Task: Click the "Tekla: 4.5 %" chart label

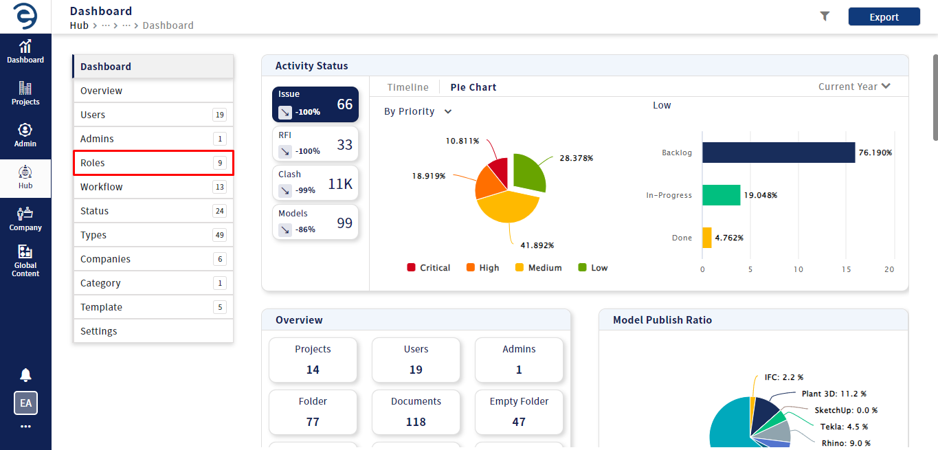Action: click(843, 427)
